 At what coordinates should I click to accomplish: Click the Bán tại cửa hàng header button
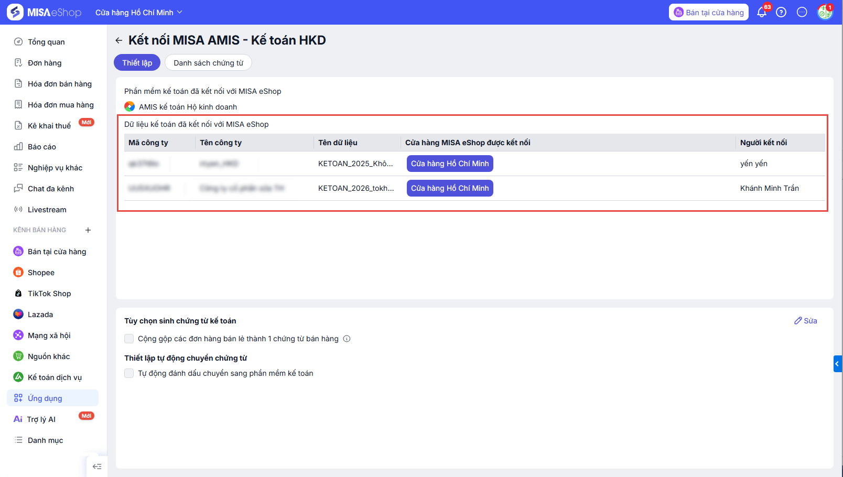(x=709, y=12)
